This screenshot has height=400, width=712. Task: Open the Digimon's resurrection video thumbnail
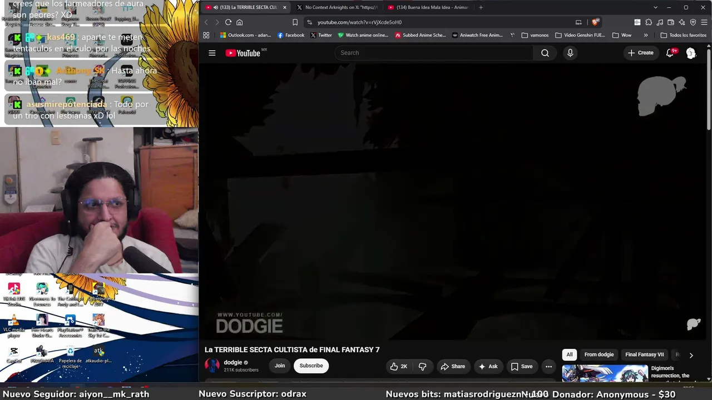coord(605,374)
